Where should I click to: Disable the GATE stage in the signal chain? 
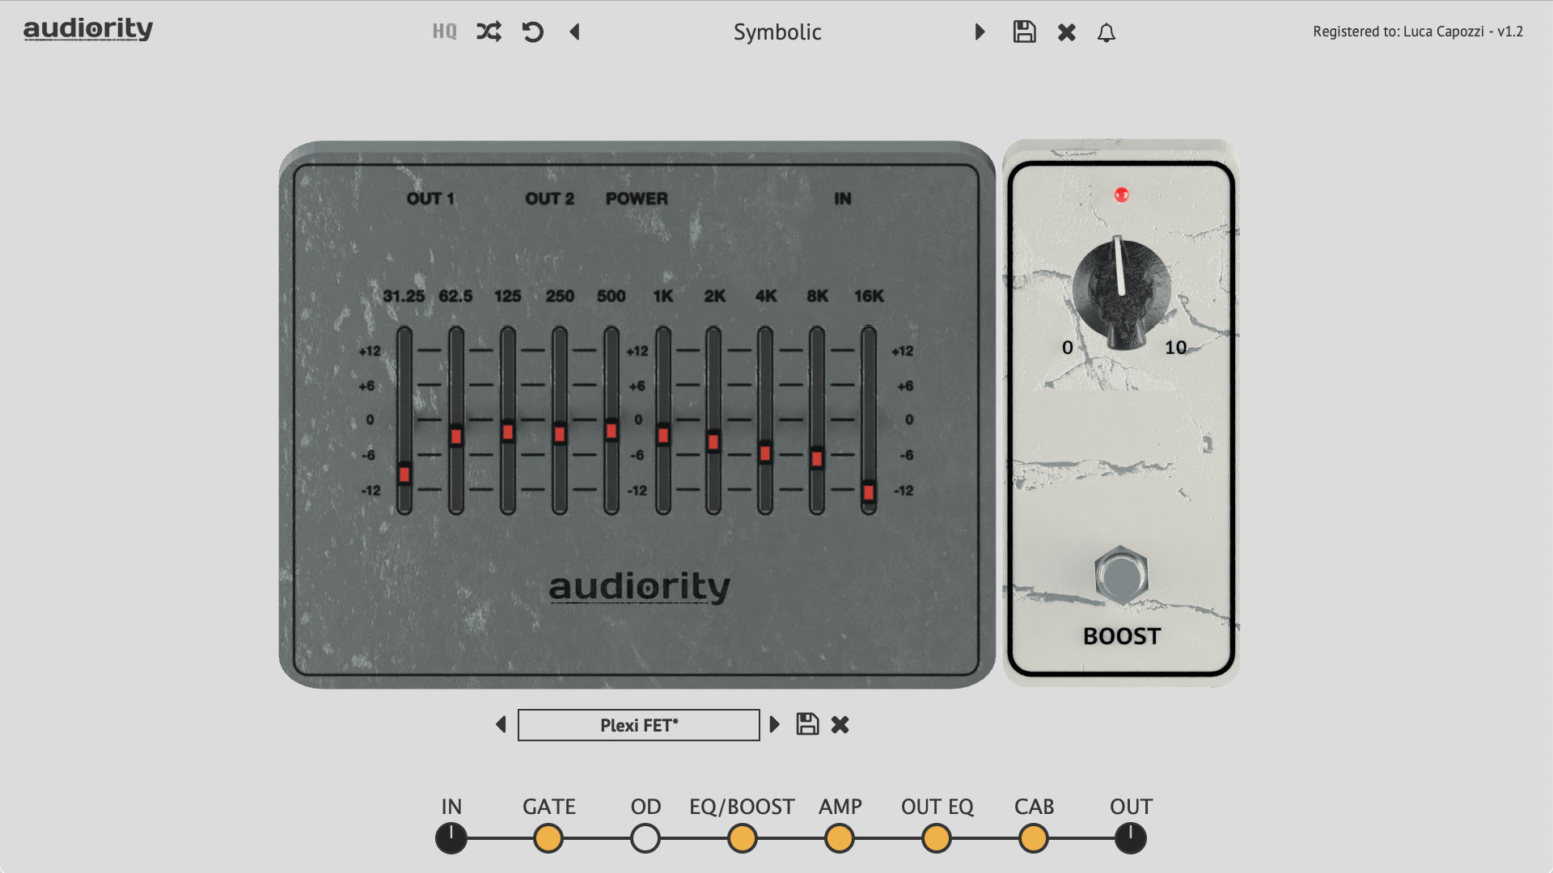pos(548,838)
